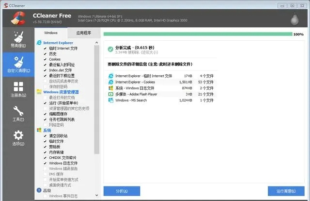The height and width of the screenshot is (201, 310).
Task: Click the 运行清理 run cleaner button
Action: click(x=286, y=191)
